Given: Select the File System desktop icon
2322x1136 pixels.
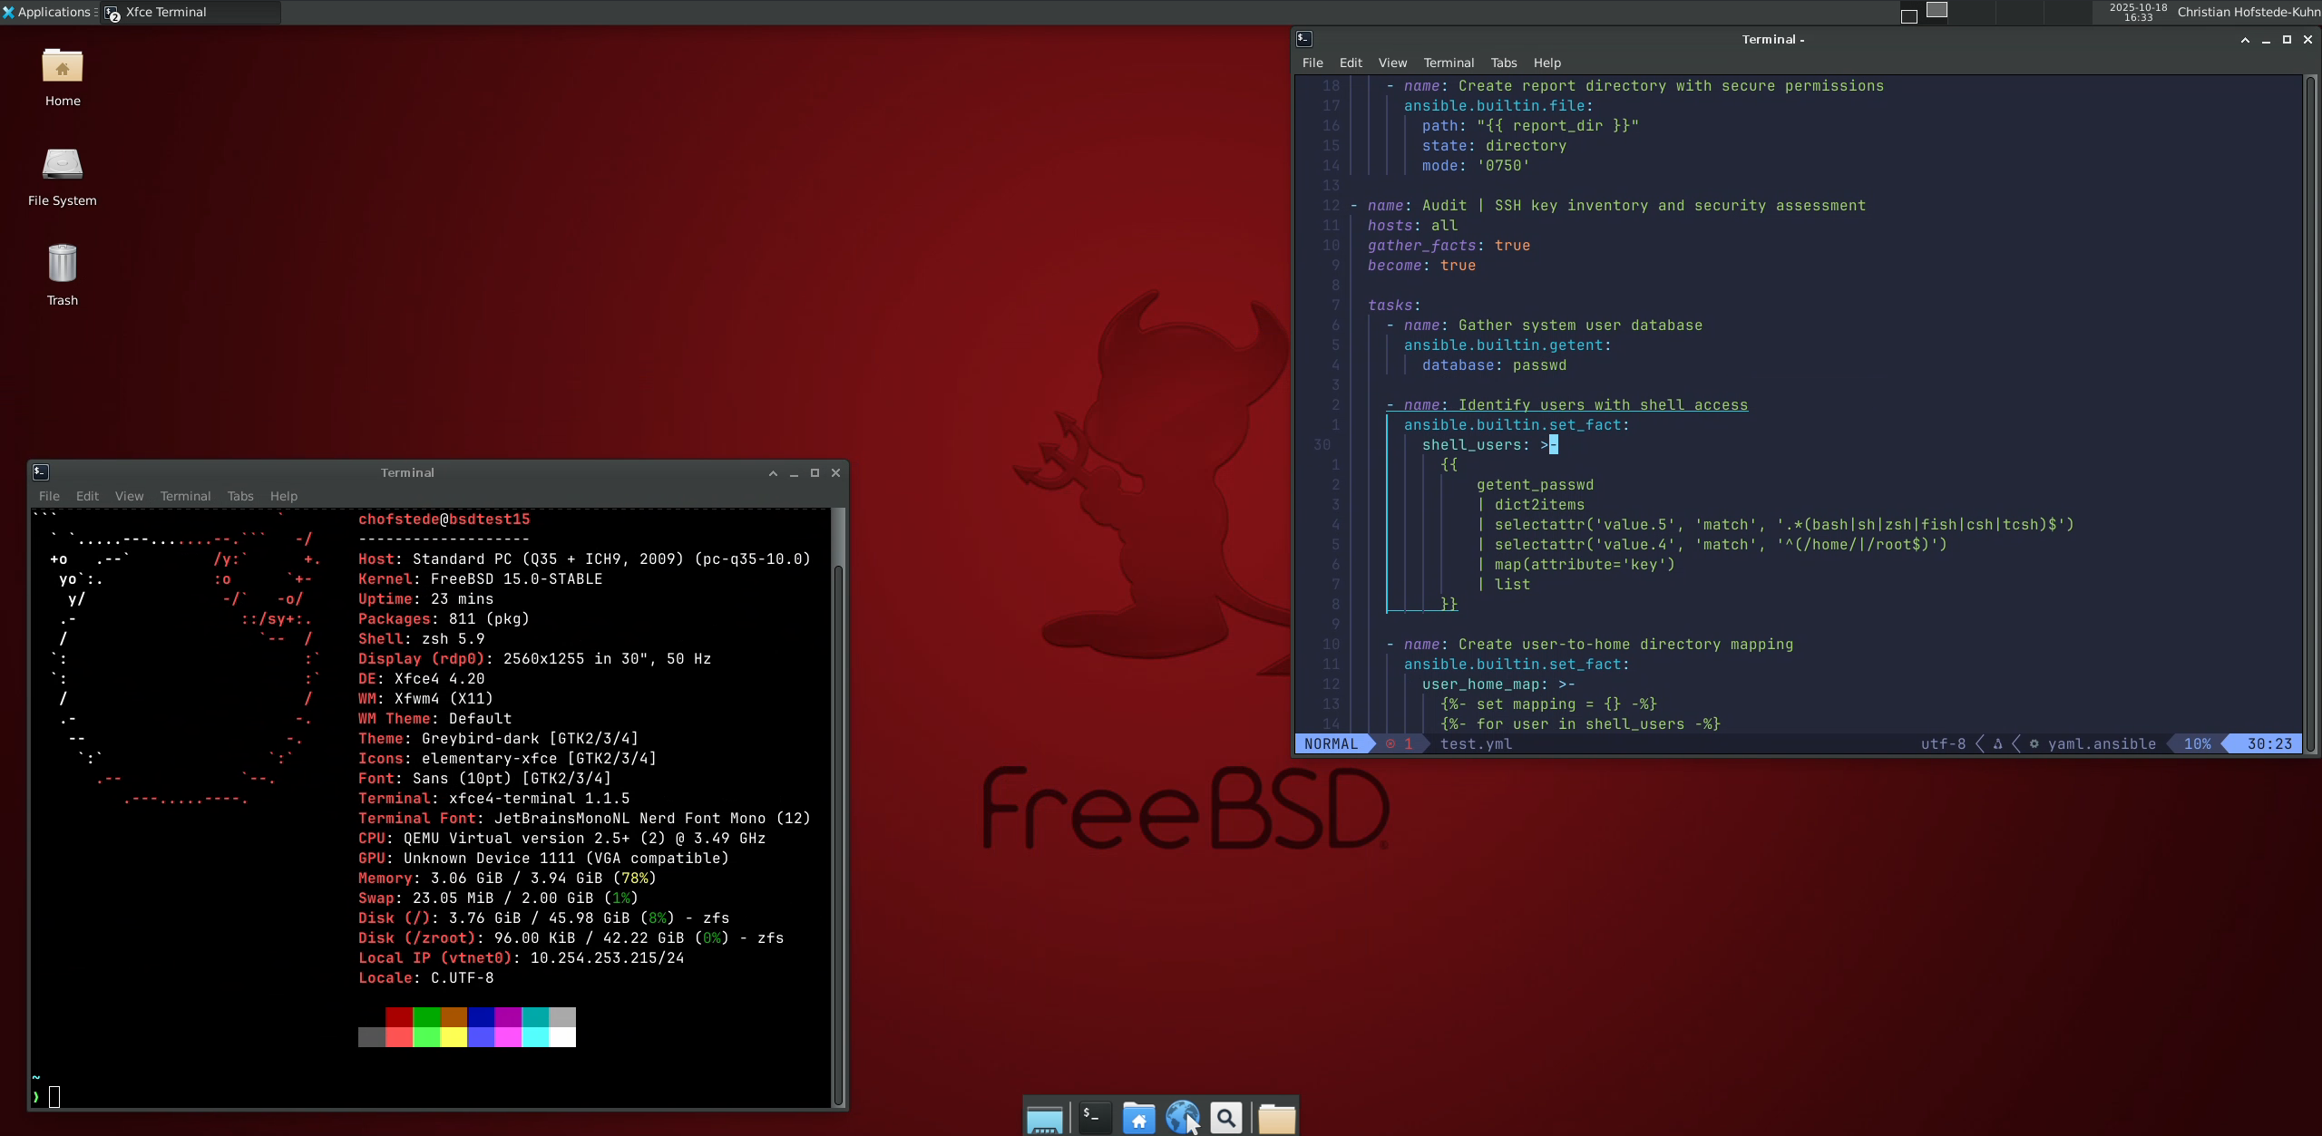Looking at the screenshot, I should pyautogui.click(x=62, y=175).
